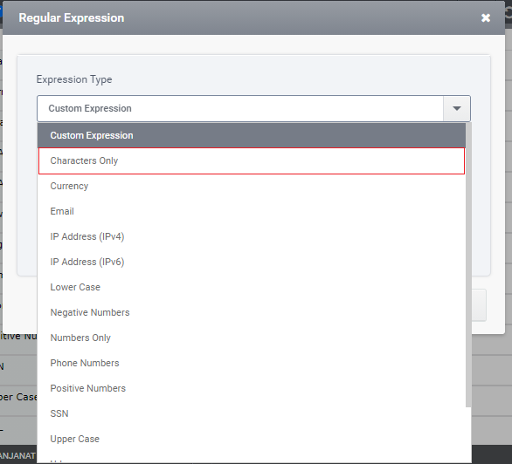Choose the Numbers Only option

click(x=252, y=338)
